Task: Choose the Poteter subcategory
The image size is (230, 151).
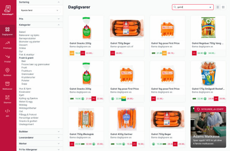Action: 26,80
